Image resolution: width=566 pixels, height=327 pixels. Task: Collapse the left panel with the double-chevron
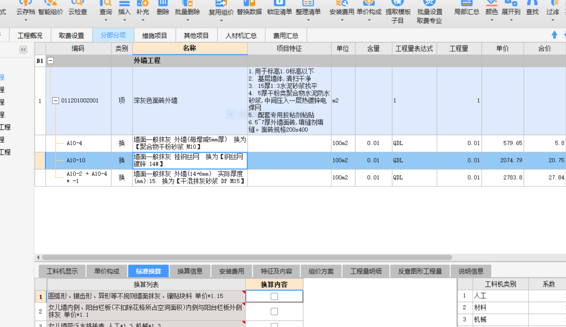pos(23,50)
